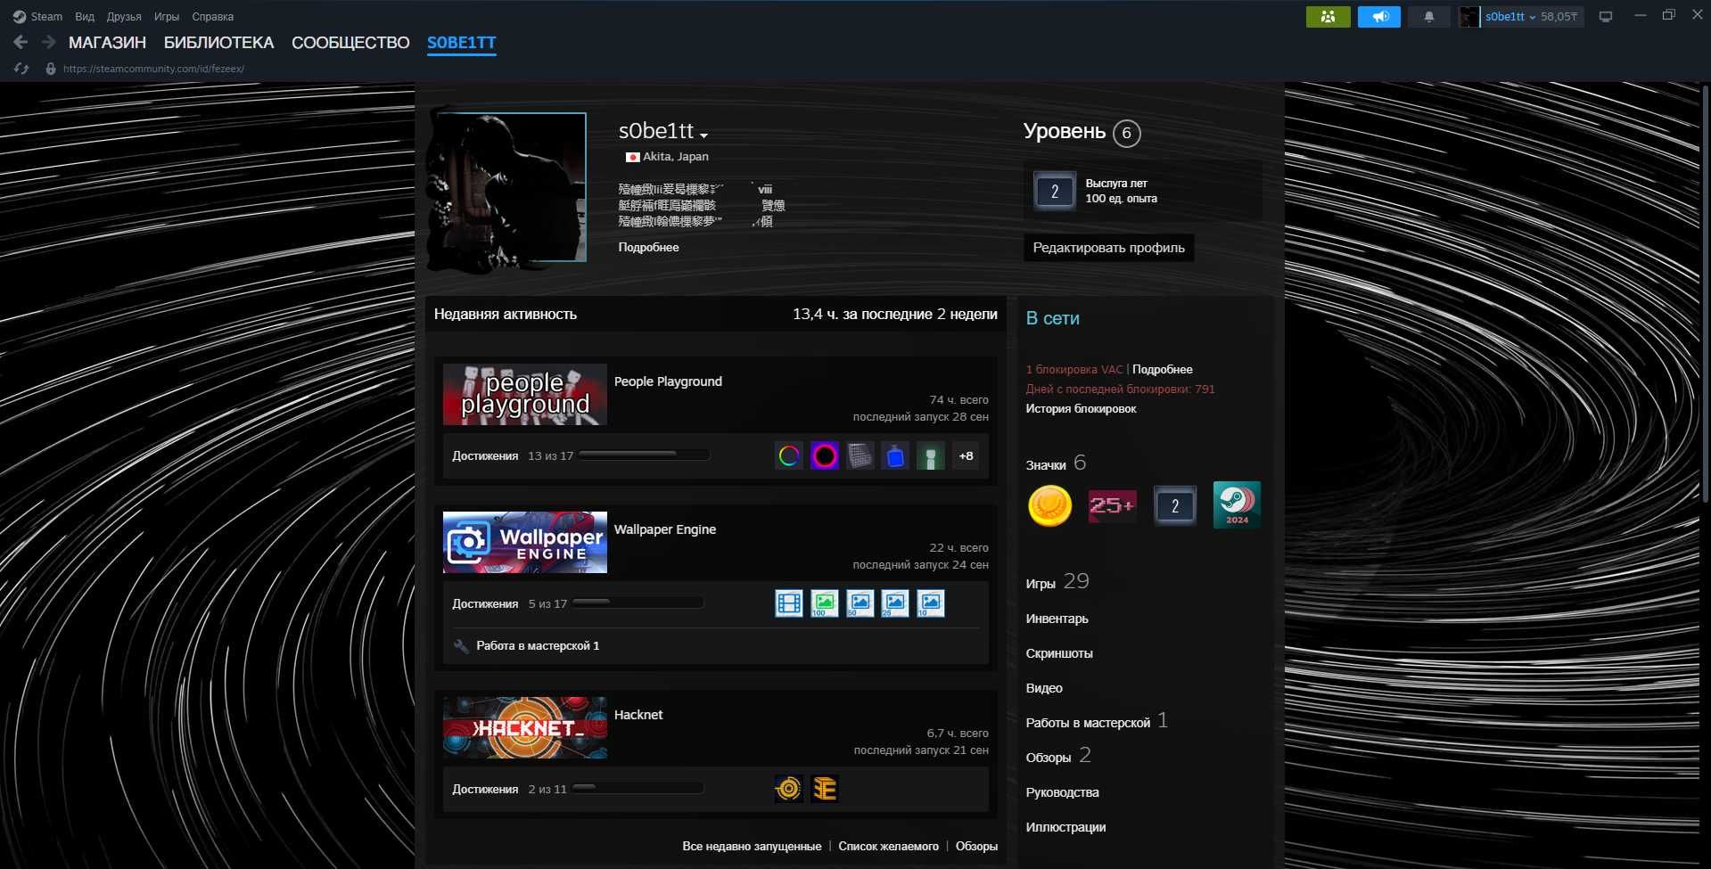Screen dimensions: 1711x869
Task: Open the Вид menu
Action: coord(85,16)
